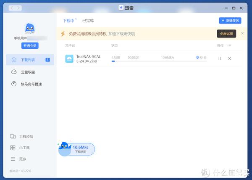Close the Xunlei window
Screen dimensions: 252x180
241,8
